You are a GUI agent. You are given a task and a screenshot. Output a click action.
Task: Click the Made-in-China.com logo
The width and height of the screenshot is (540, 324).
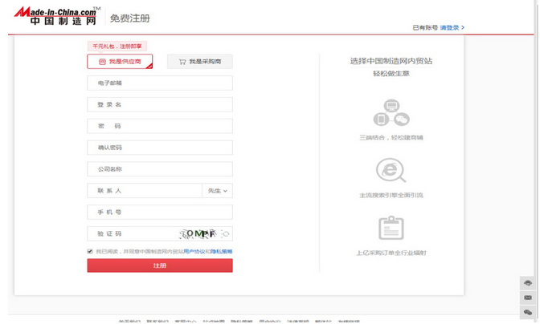click(x=57, y=16)
